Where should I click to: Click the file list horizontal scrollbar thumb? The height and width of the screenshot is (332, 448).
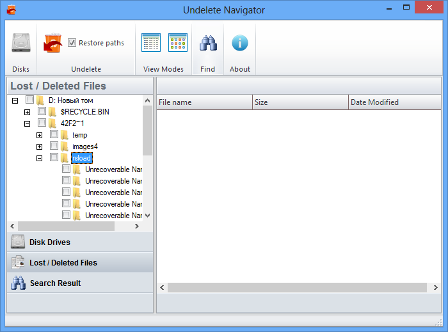(297, 287)
